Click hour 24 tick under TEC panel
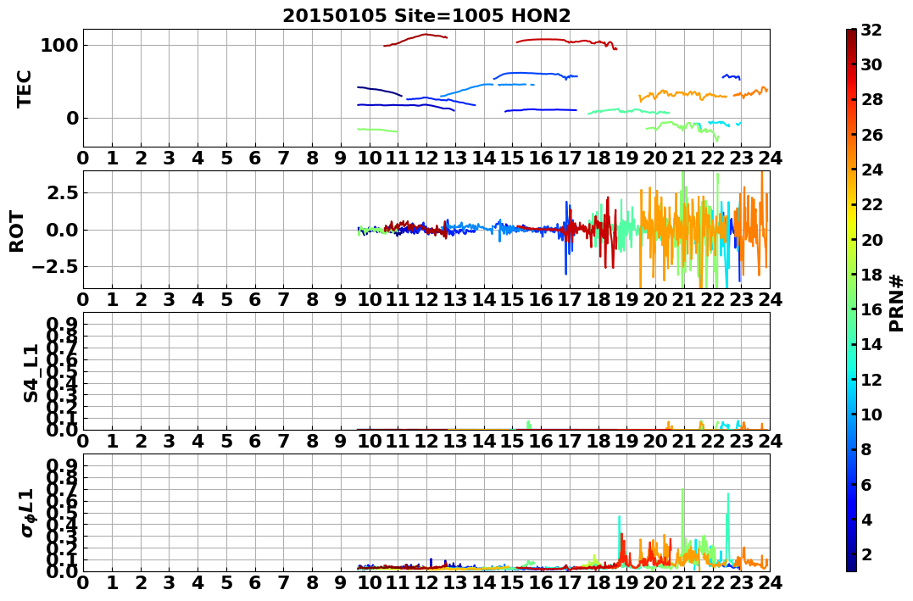This screenshot has height=601, width=913. coord(770,158)
